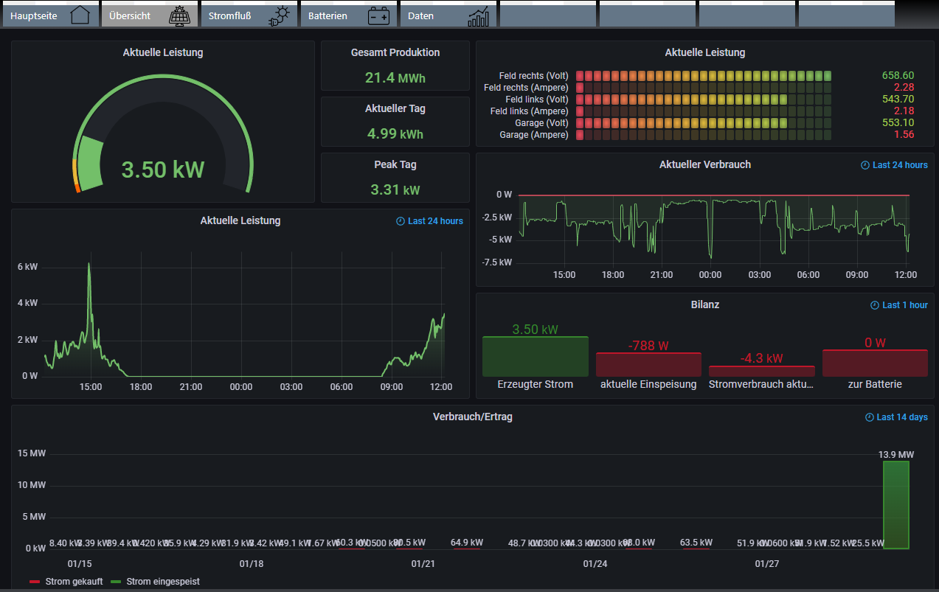Click the 21.4 MWh total production value
The width and height of the screenshot is (939, 592).
coord(395,77)
